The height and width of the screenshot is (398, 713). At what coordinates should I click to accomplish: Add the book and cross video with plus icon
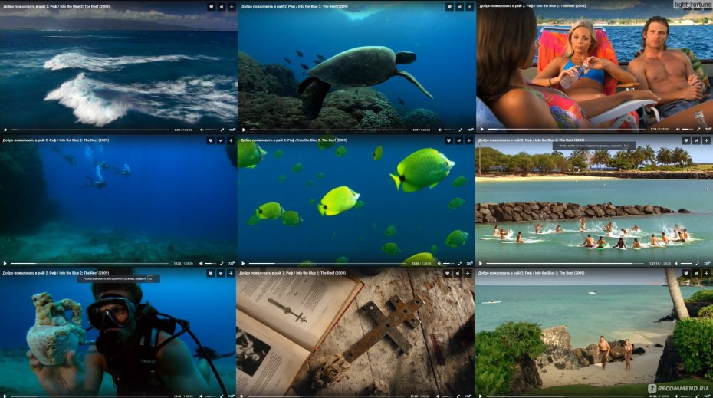(x=469, y=272)
